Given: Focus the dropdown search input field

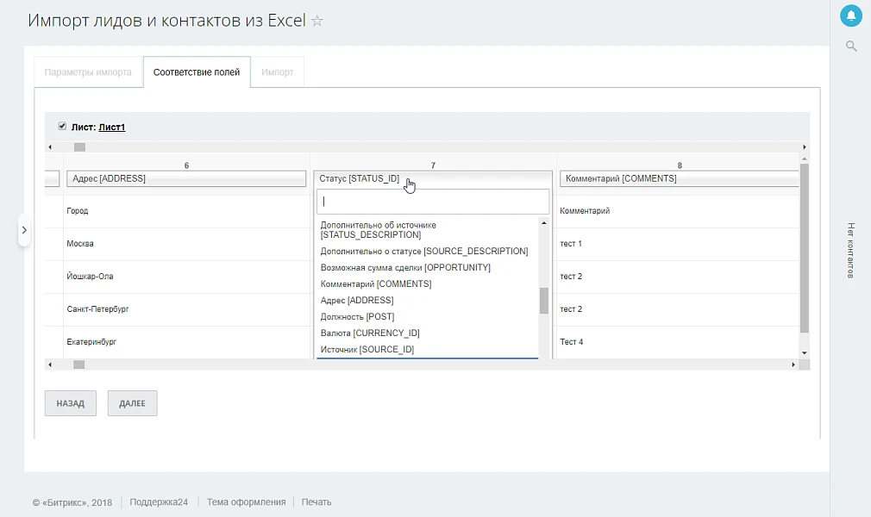Looking at the screenshot, I should 433,202.
